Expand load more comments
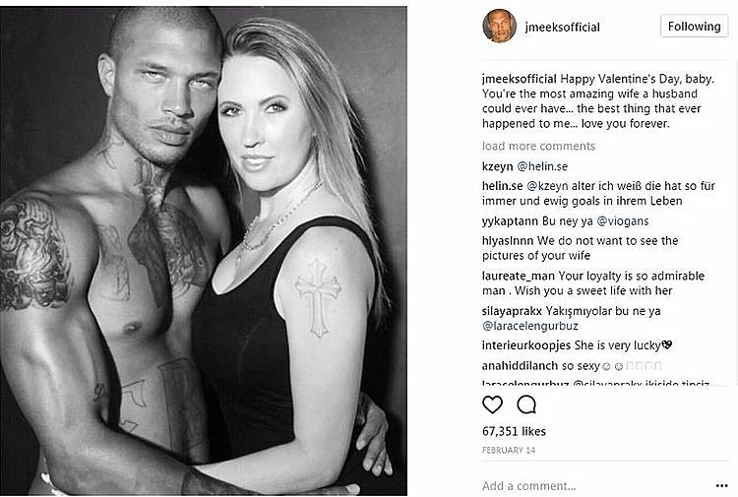Screen dimensions: 738x497 point(538,146)
